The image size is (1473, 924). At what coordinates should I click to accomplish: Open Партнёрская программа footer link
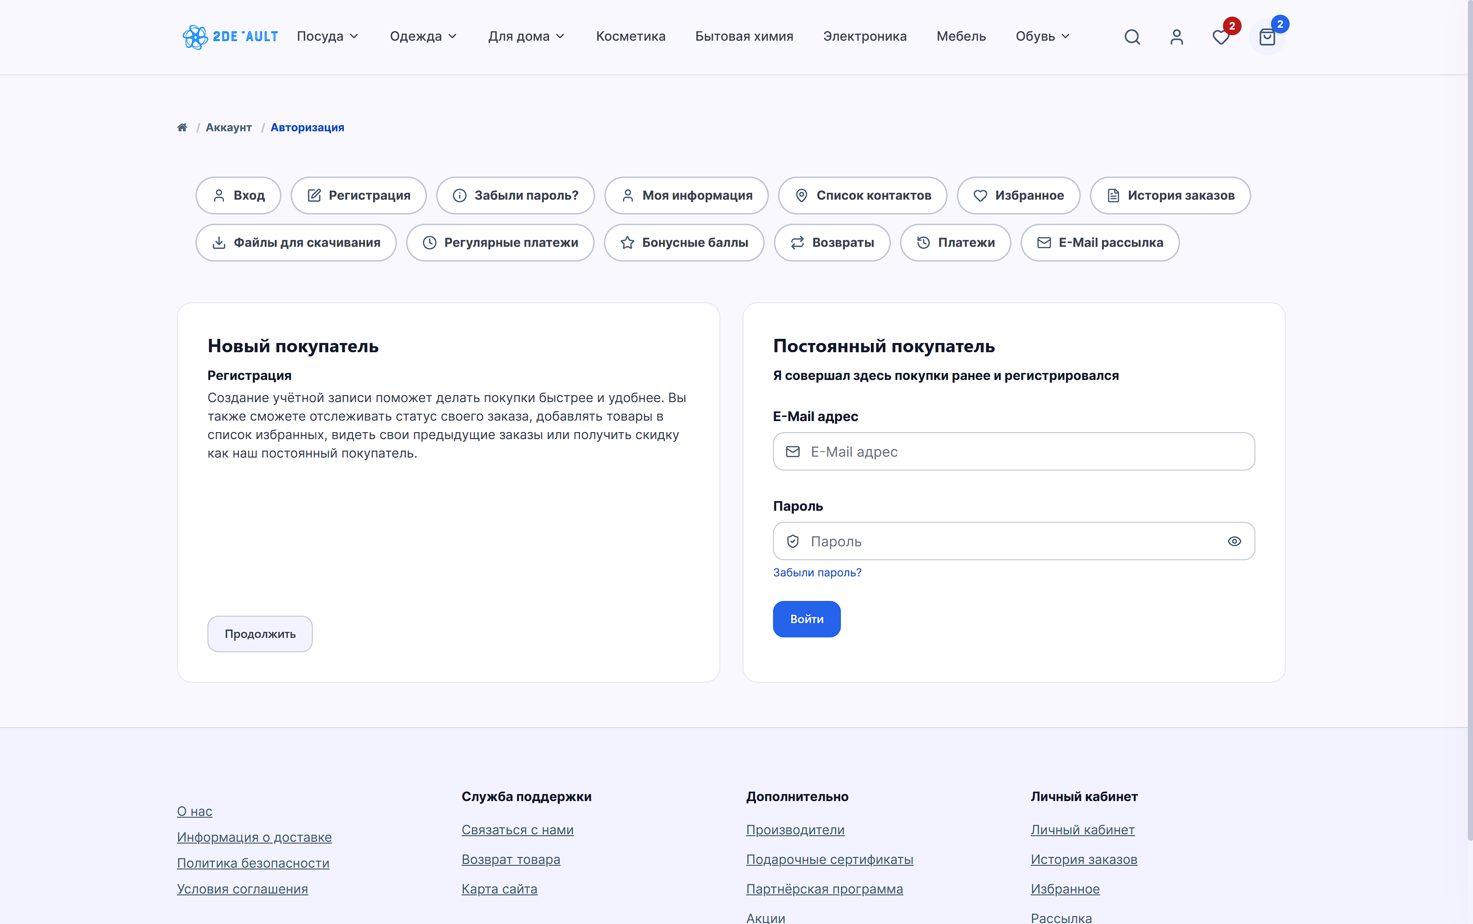pos(824,888)
